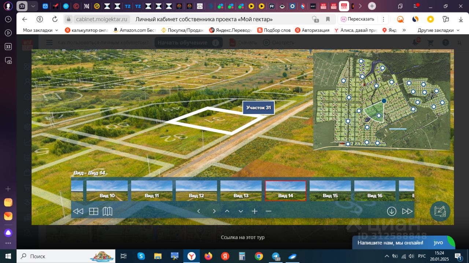Select the Вид 16 thumbnail
469x263 pixels.
[375, 191]
